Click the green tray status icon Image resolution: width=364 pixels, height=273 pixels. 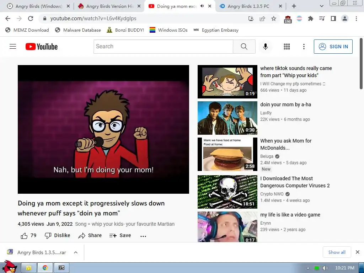click(317, 268)
